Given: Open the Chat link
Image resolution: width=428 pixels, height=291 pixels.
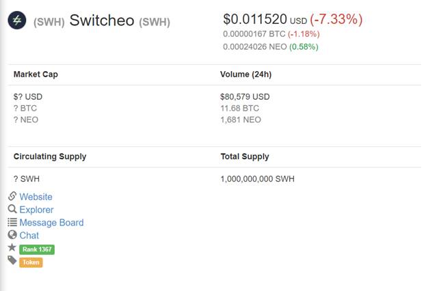Looking at the screenshot, I should click(x=29, y=236).
